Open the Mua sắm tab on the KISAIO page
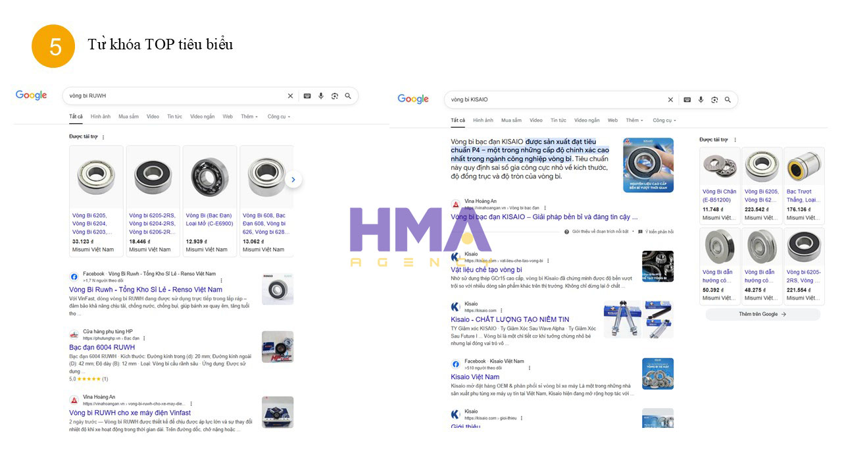This screenshot has height=474, width=842. click(511, 120)
